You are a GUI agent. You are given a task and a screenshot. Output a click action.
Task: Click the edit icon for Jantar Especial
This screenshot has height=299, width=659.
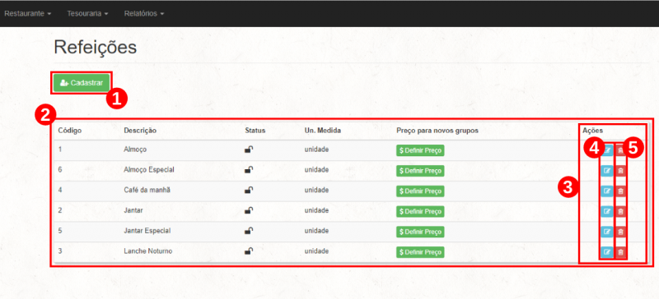pyautogui.click(x=607, y=232)
